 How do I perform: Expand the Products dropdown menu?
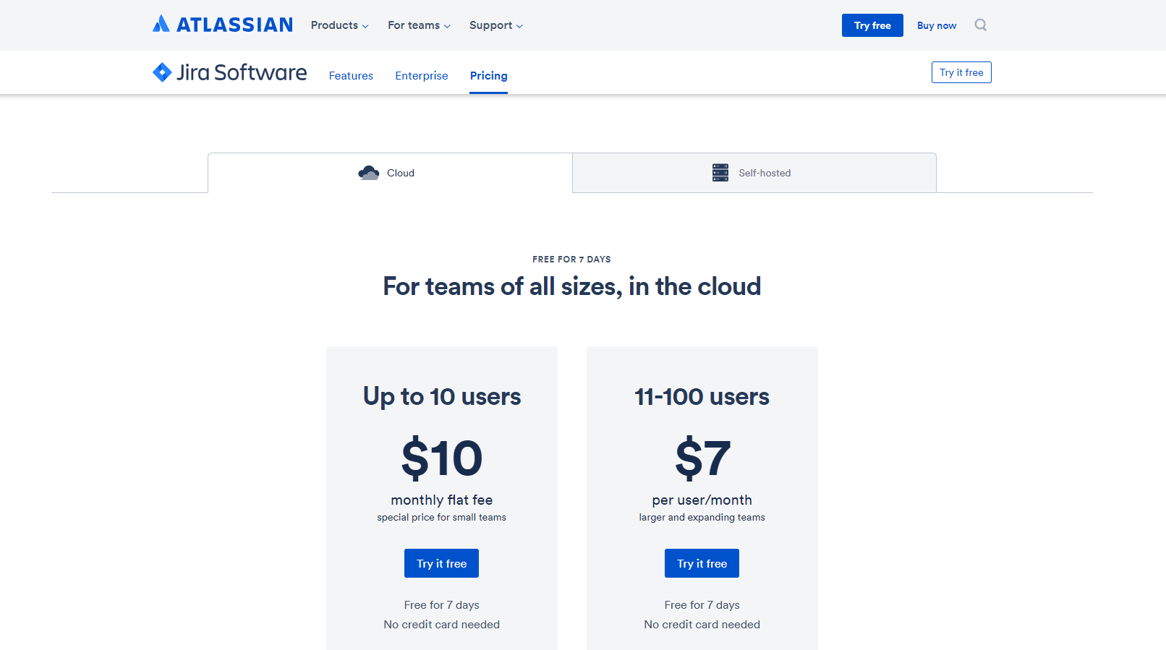point(339,25)
